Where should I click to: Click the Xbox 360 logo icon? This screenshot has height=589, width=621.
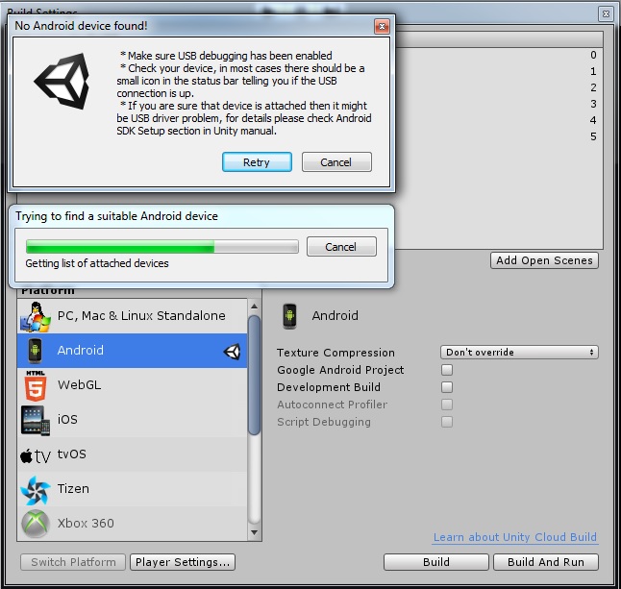36,524
